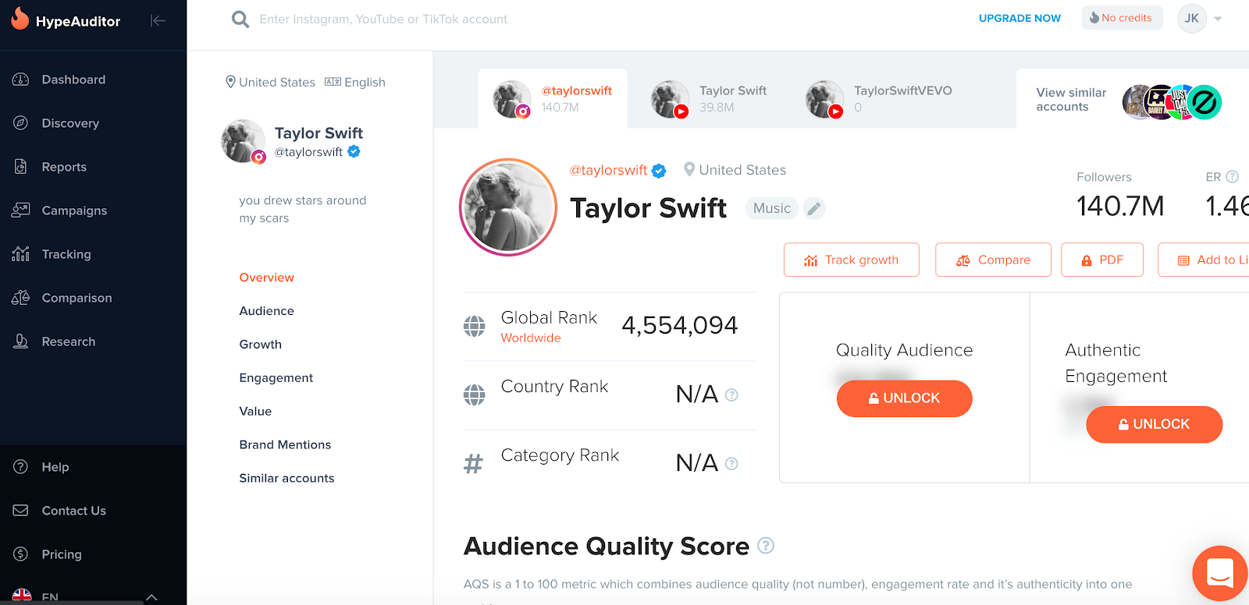Click the sidebar Taylor Swift avatar
The height and width of the screenshot is (605, 1249).
(x=244, y=141)
